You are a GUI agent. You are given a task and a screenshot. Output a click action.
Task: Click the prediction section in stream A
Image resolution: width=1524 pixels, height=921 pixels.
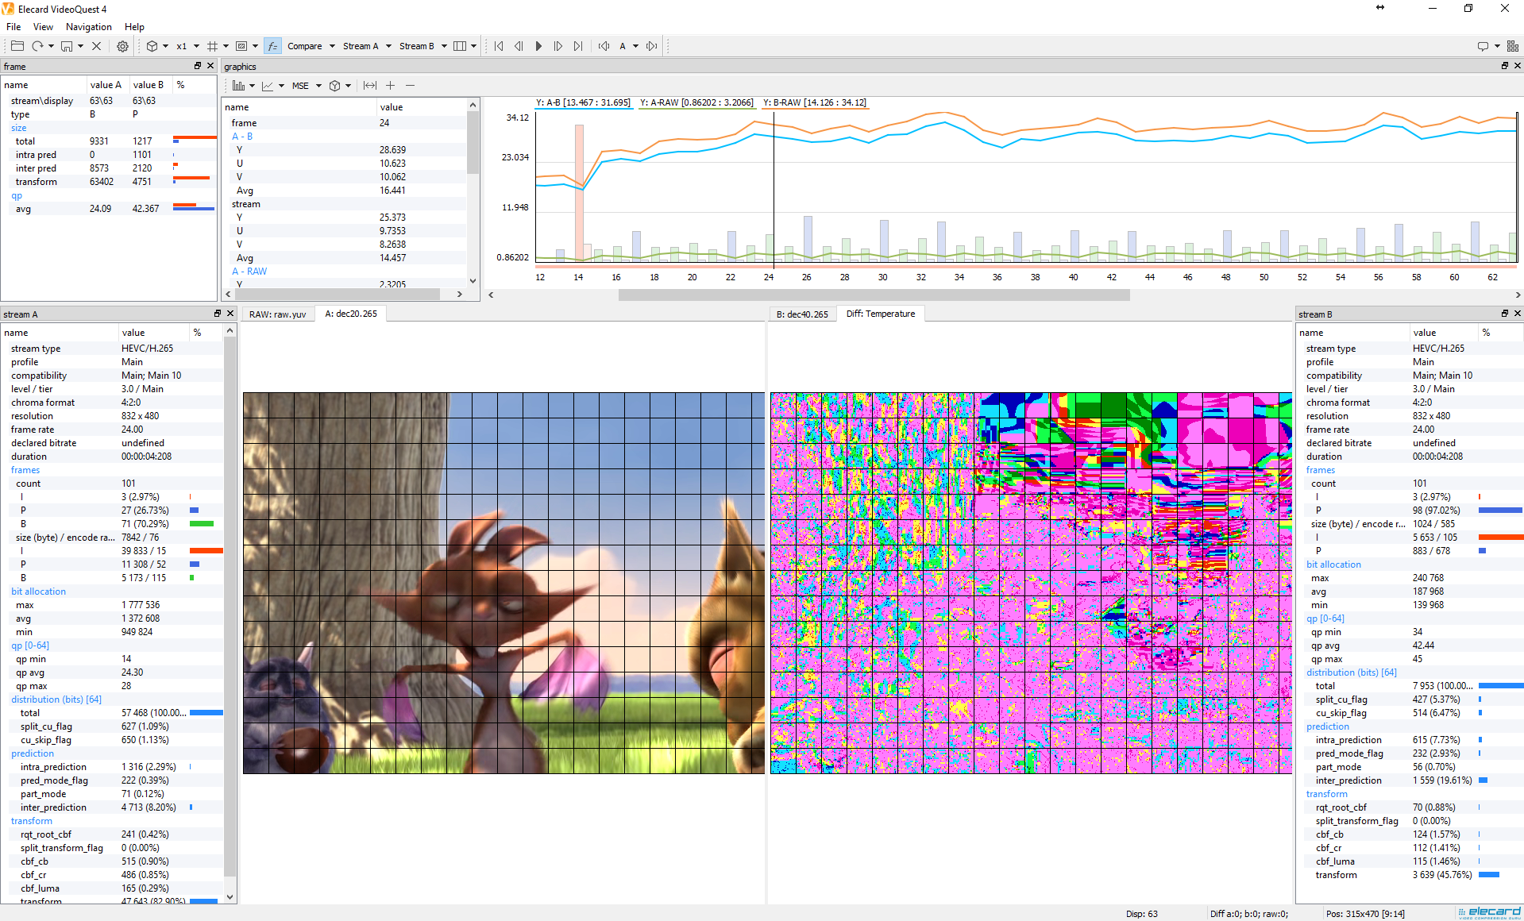point(33,753)
